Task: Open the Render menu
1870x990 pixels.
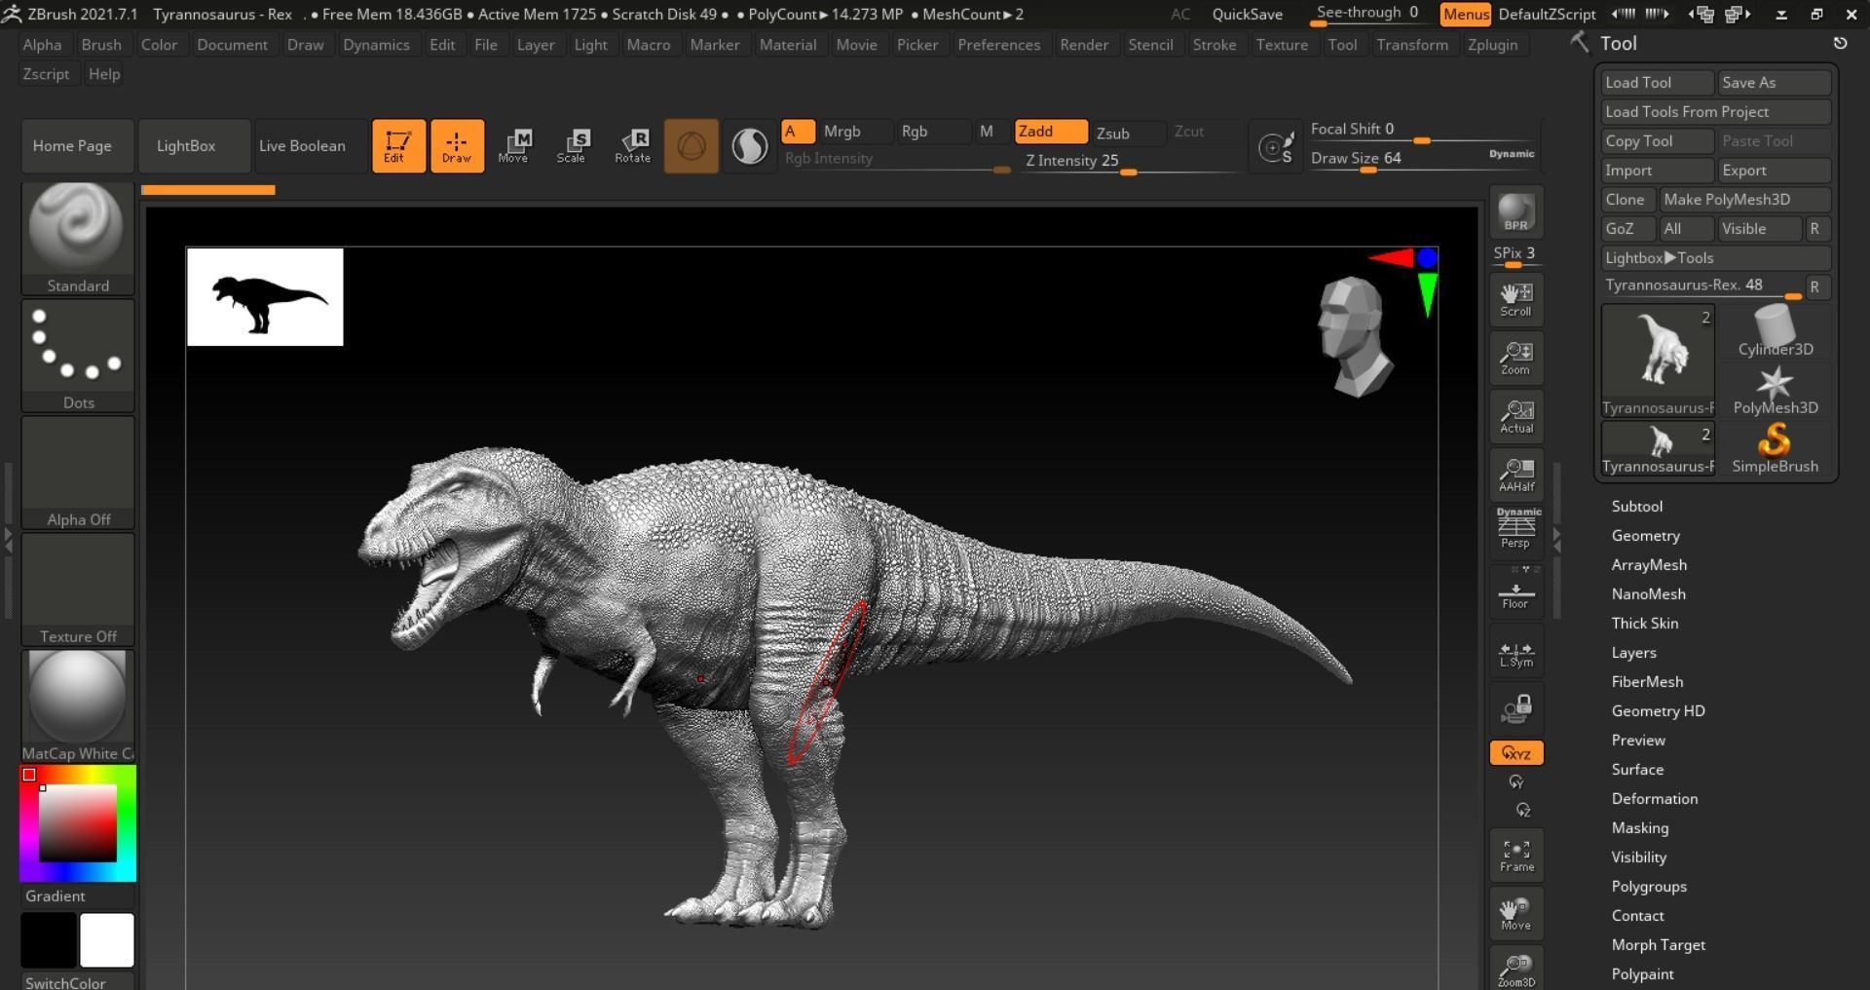Action: [1084, 45]
